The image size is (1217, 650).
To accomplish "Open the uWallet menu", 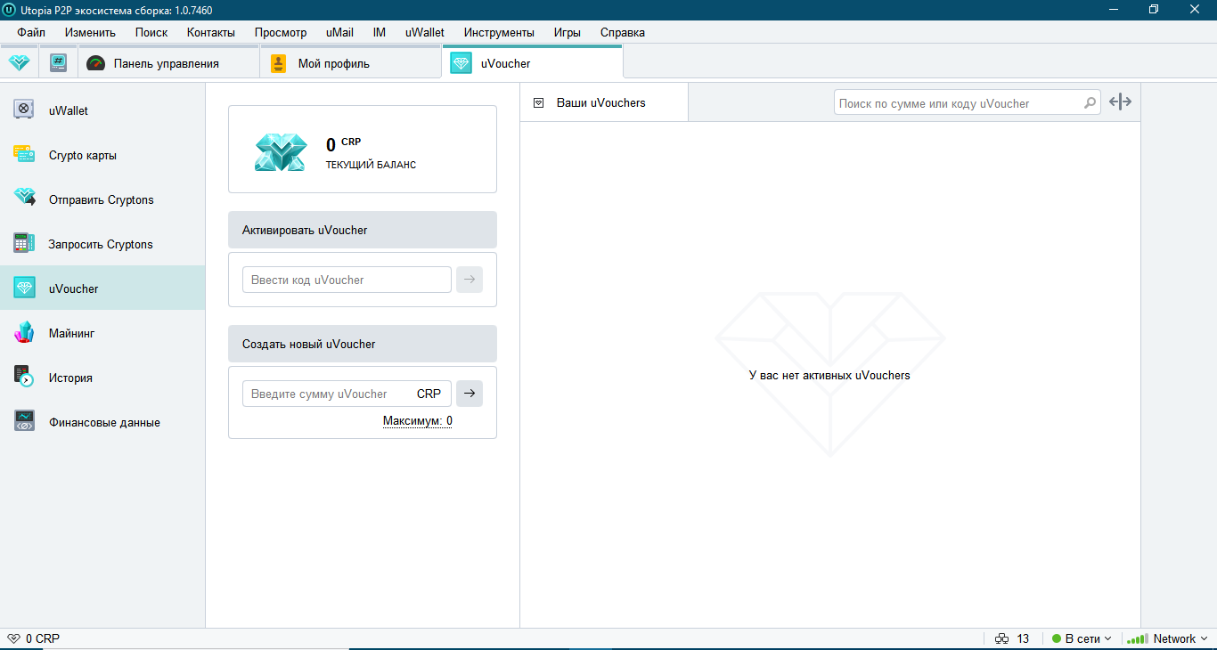I will click(x=425, y=32).
